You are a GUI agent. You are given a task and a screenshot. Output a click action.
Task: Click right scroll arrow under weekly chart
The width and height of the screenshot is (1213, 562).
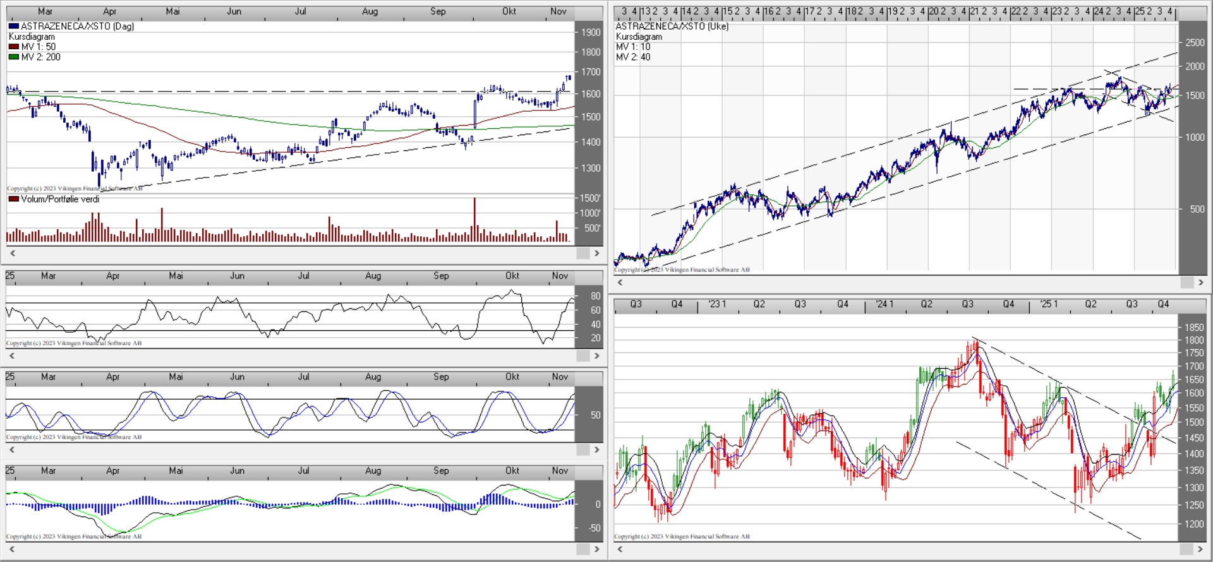point(1201,282)
